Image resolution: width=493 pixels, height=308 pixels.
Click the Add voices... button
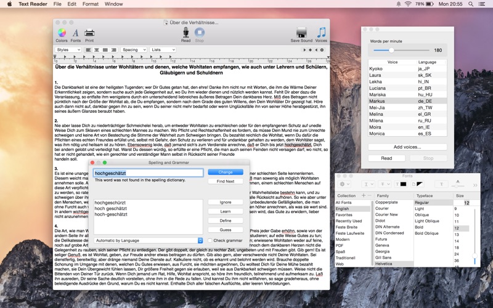(x=407, y=147)
